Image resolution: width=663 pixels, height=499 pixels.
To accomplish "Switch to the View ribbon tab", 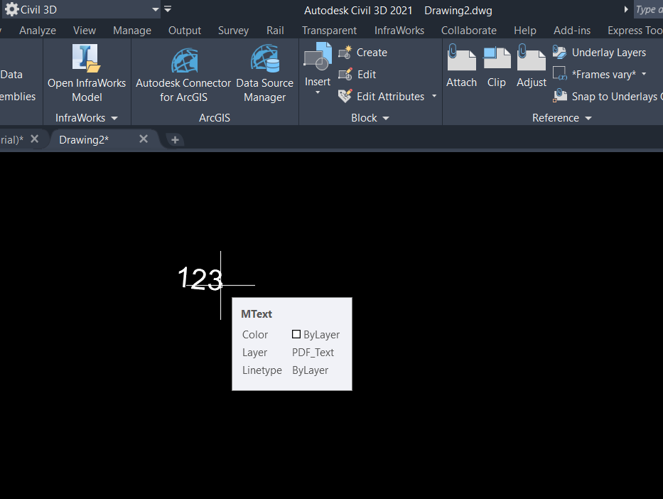I will coord(84,31).
